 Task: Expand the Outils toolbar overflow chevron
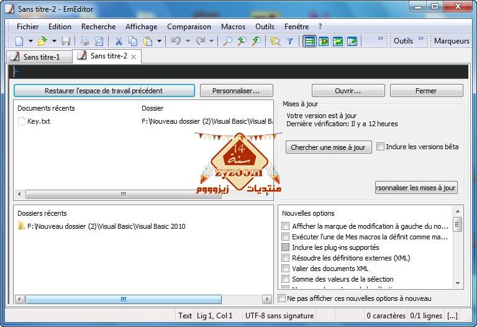[x=420, y=39]
